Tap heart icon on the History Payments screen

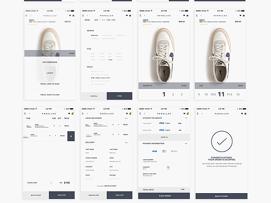tap(184, 113)
